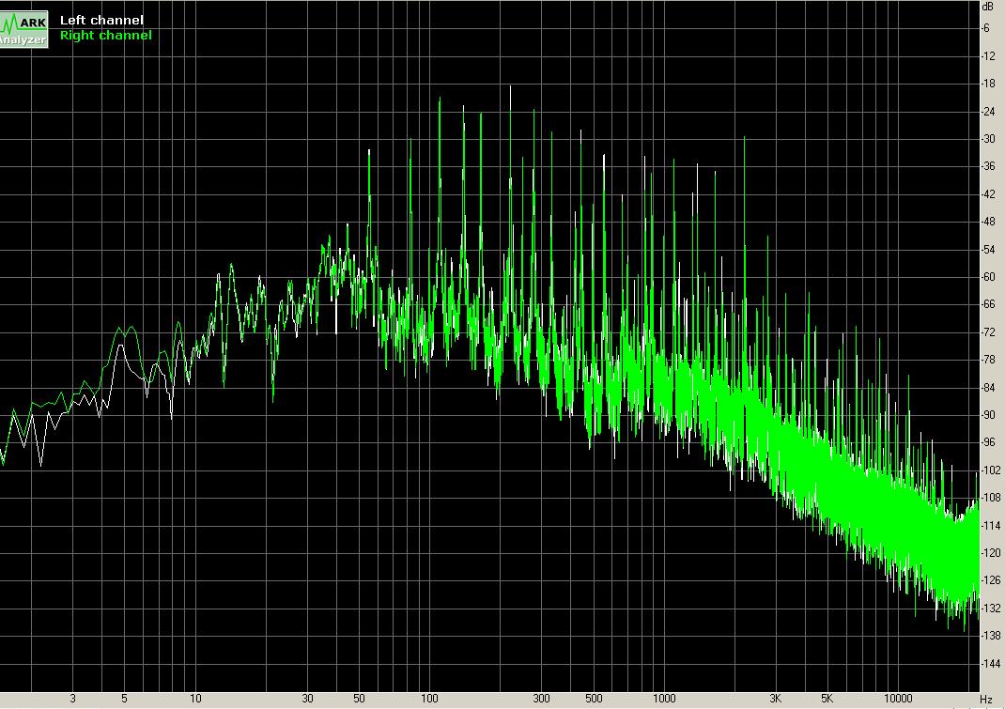
Task: Click the "50" frequency axis label
Action: [x=359, y=699]
